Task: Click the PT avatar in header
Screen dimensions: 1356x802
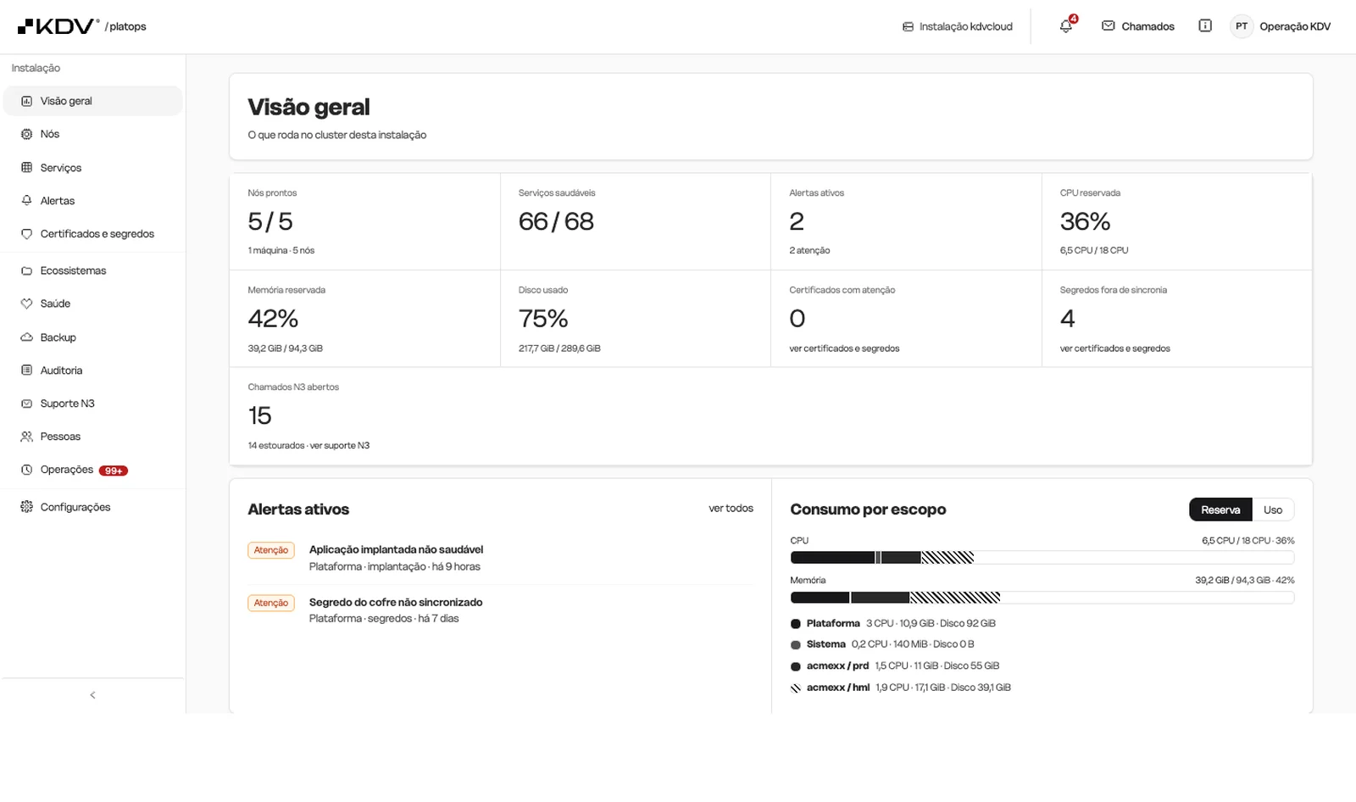Action: pyautogui.click(x=1241, y=26)
